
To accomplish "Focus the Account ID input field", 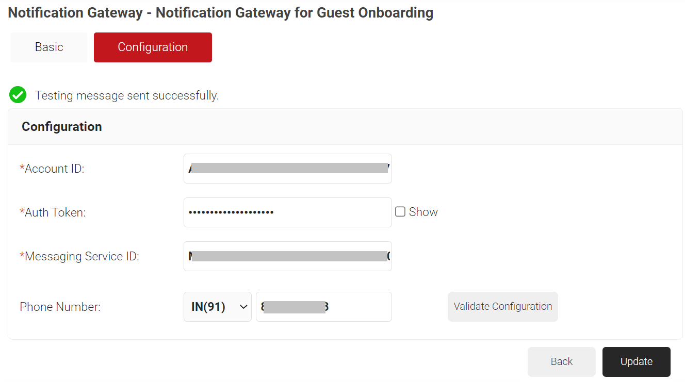I will (x=287, y=169).
